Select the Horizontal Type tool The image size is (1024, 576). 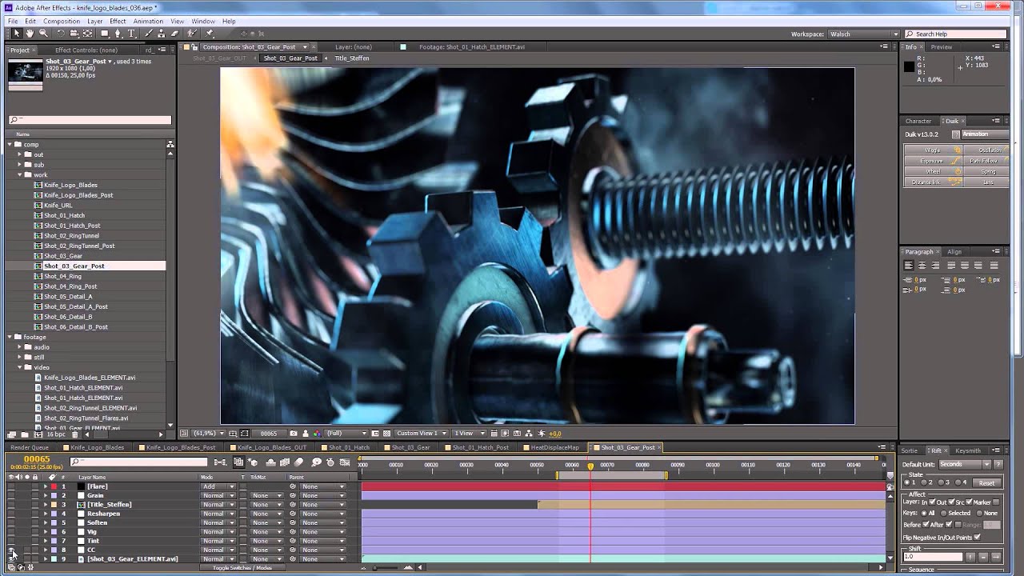132,34
